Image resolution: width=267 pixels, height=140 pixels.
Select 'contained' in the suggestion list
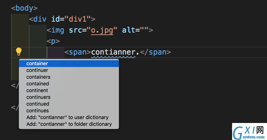[69, 84]
